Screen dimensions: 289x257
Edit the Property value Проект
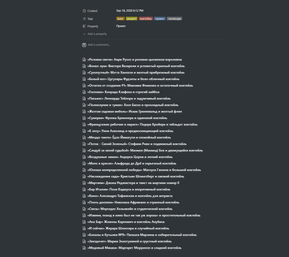(x=121, y=26)
